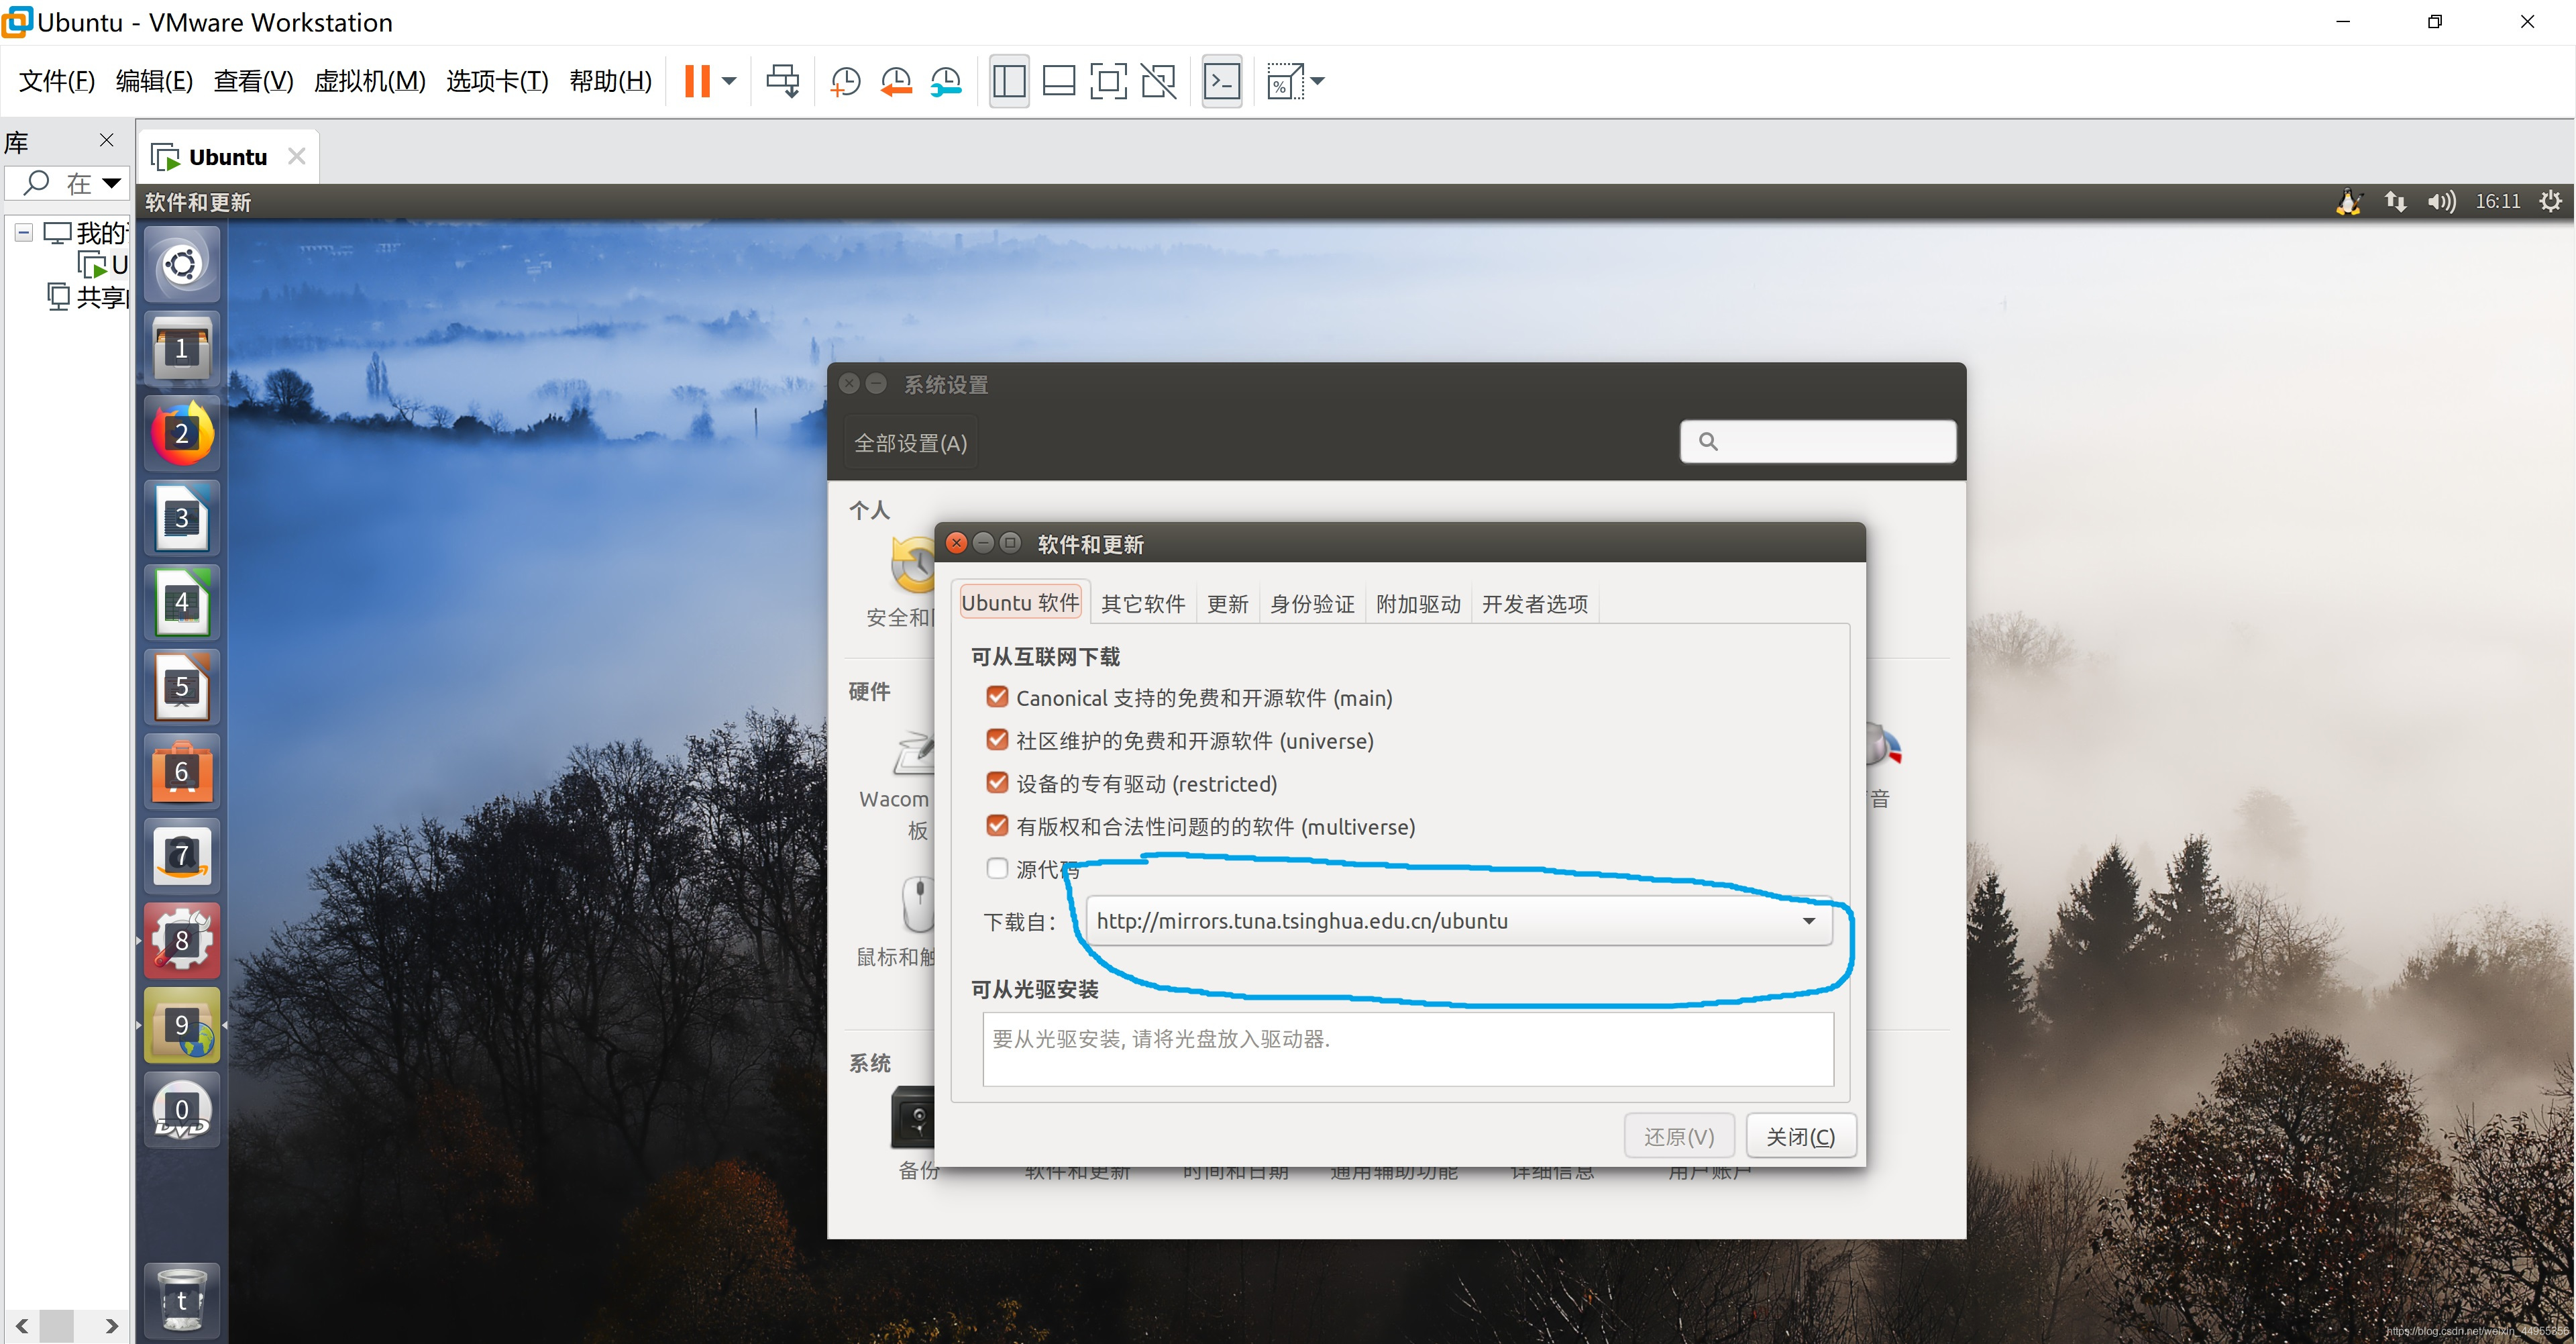2576x1344 pixels.
Task: Open the 虚拟机(M) menu
Action: pyautogui.click(x=369, y=81)
